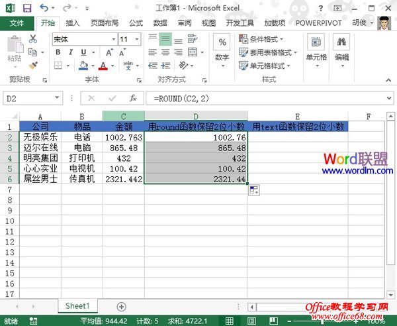Toggle Italic formatting
The width and height of the screenshot is (397, 326).
[x=71, y=52]
